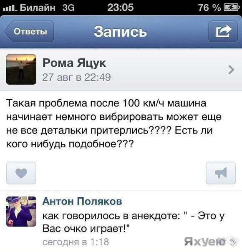Tap the comment text about анекдоте
The image size is (242, 252).
134,222
